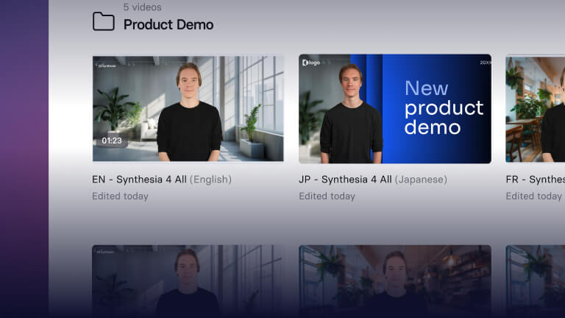Screen dimensions: 565x318
Task: Select the partially visible FR video title
Action: [x=535, y=180]
